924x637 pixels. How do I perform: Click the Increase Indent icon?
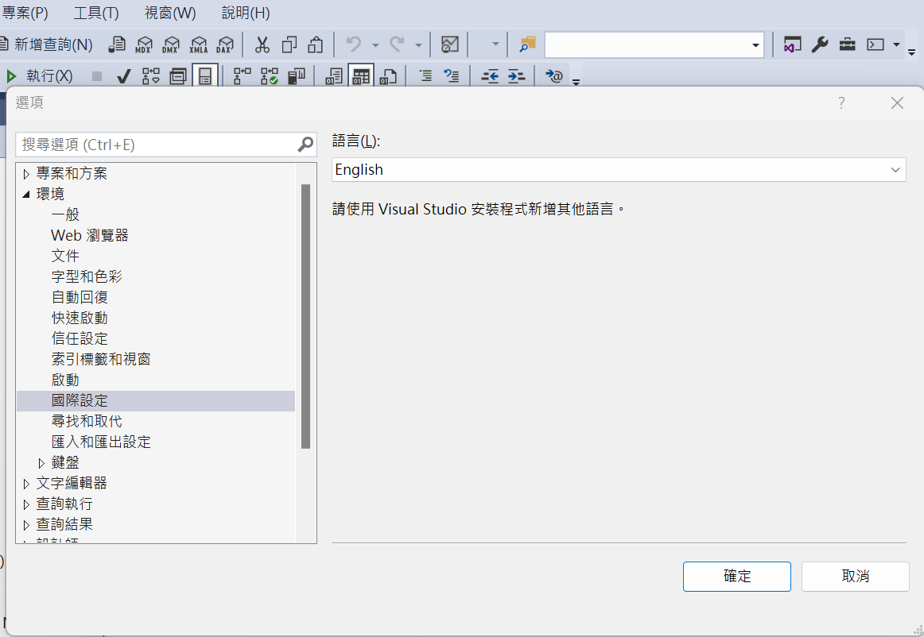point(516,76)
